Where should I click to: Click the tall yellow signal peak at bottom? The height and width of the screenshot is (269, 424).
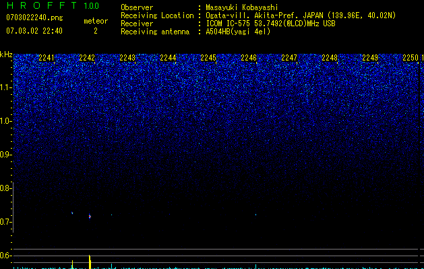coord(90,262)
